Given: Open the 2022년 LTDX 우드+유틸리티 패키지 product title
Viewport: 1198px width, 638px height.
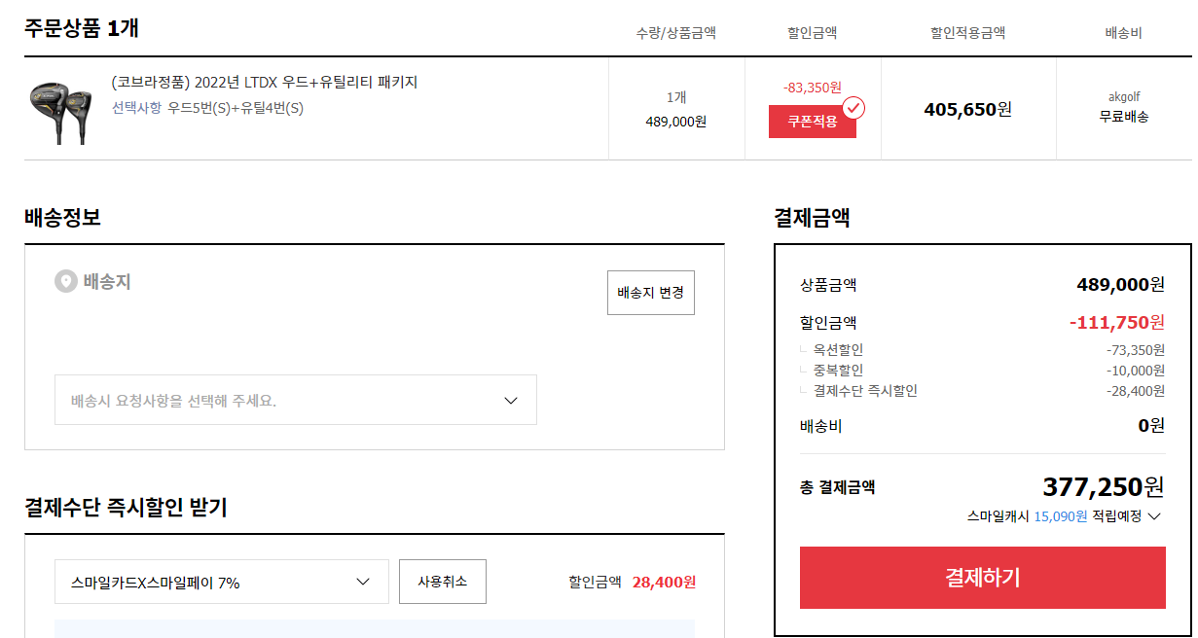Looking at the screenshot, I should pos(265,83).
